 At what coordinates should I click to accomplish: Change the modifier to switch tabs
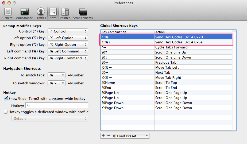(57, 75)
